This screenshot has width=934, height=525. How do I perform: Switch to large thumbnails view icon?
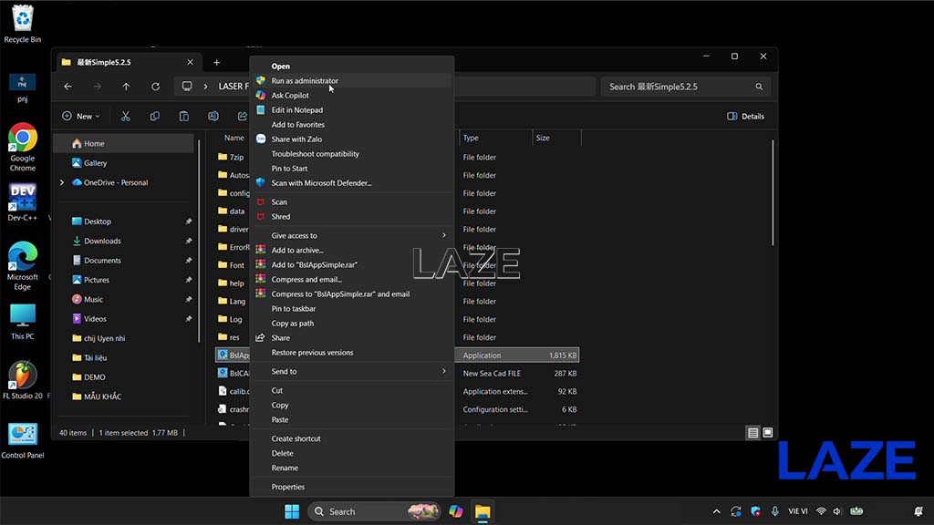tap(768, 433)
